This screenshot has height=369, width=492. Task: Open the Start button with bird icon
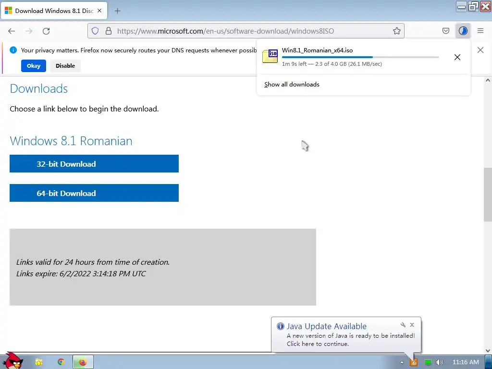(13, 361)
